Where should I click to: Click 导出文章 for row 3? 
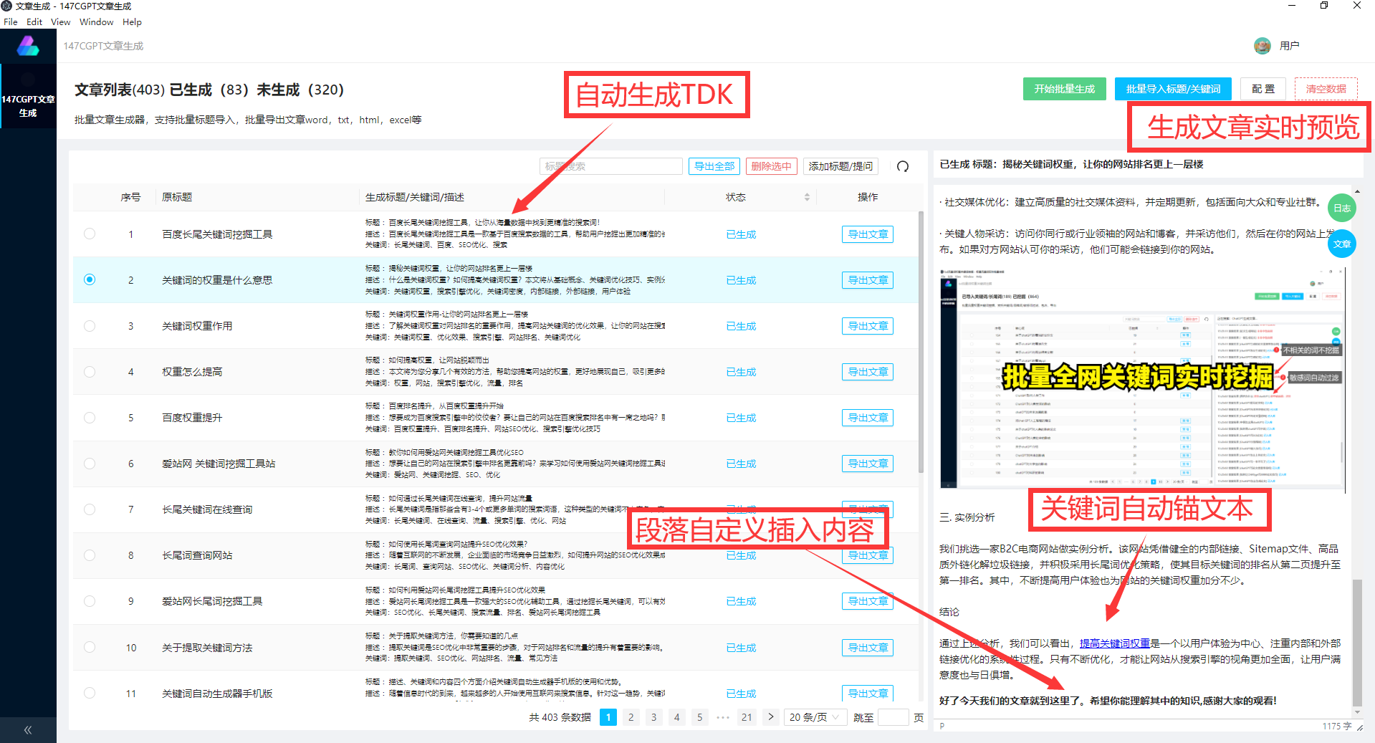coord(867,326)
